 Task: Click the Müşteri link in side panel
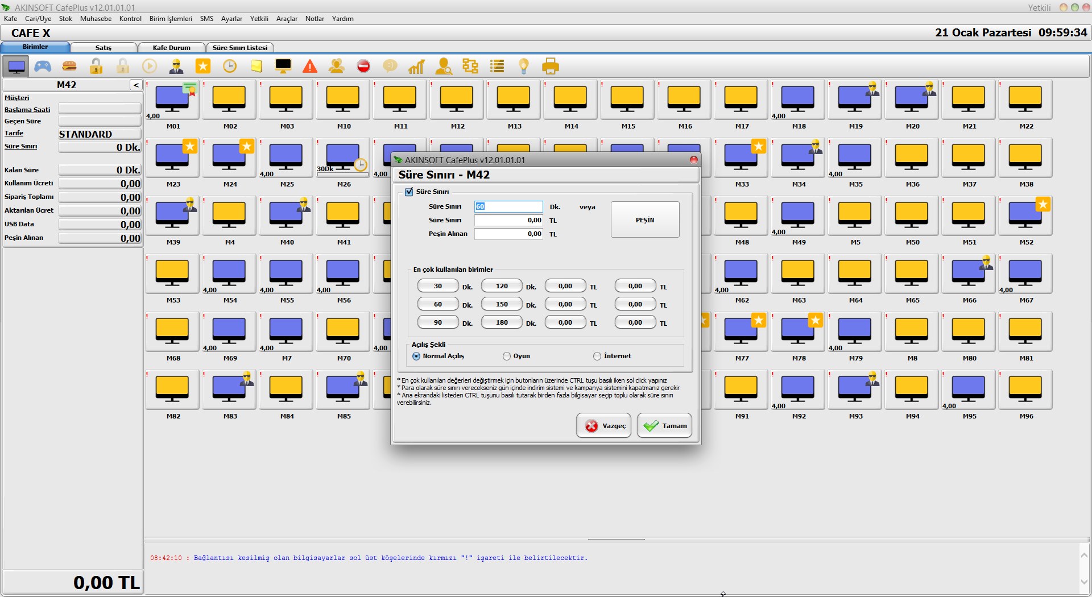[x=16, y=98]
